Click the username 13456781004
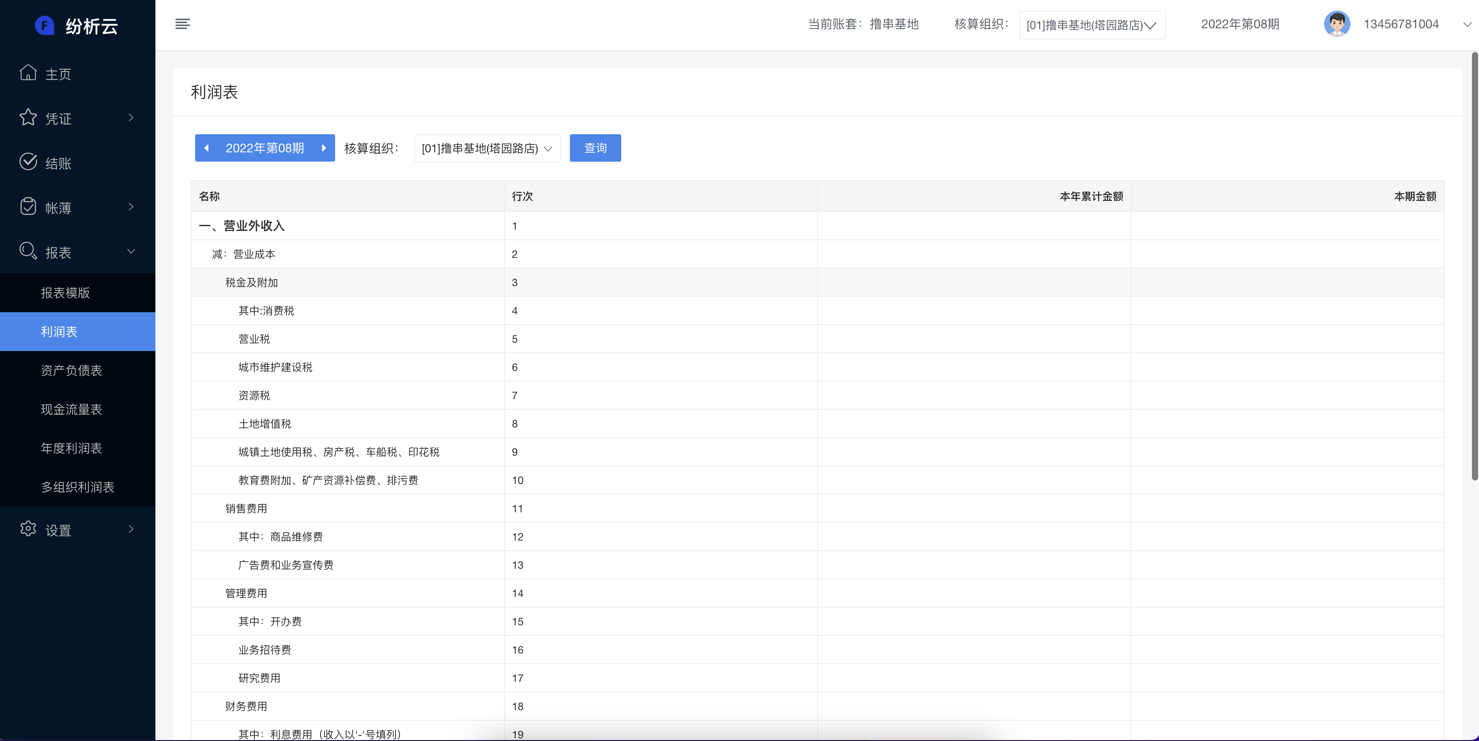The image size is (1479, 741). pos(1401,24)
